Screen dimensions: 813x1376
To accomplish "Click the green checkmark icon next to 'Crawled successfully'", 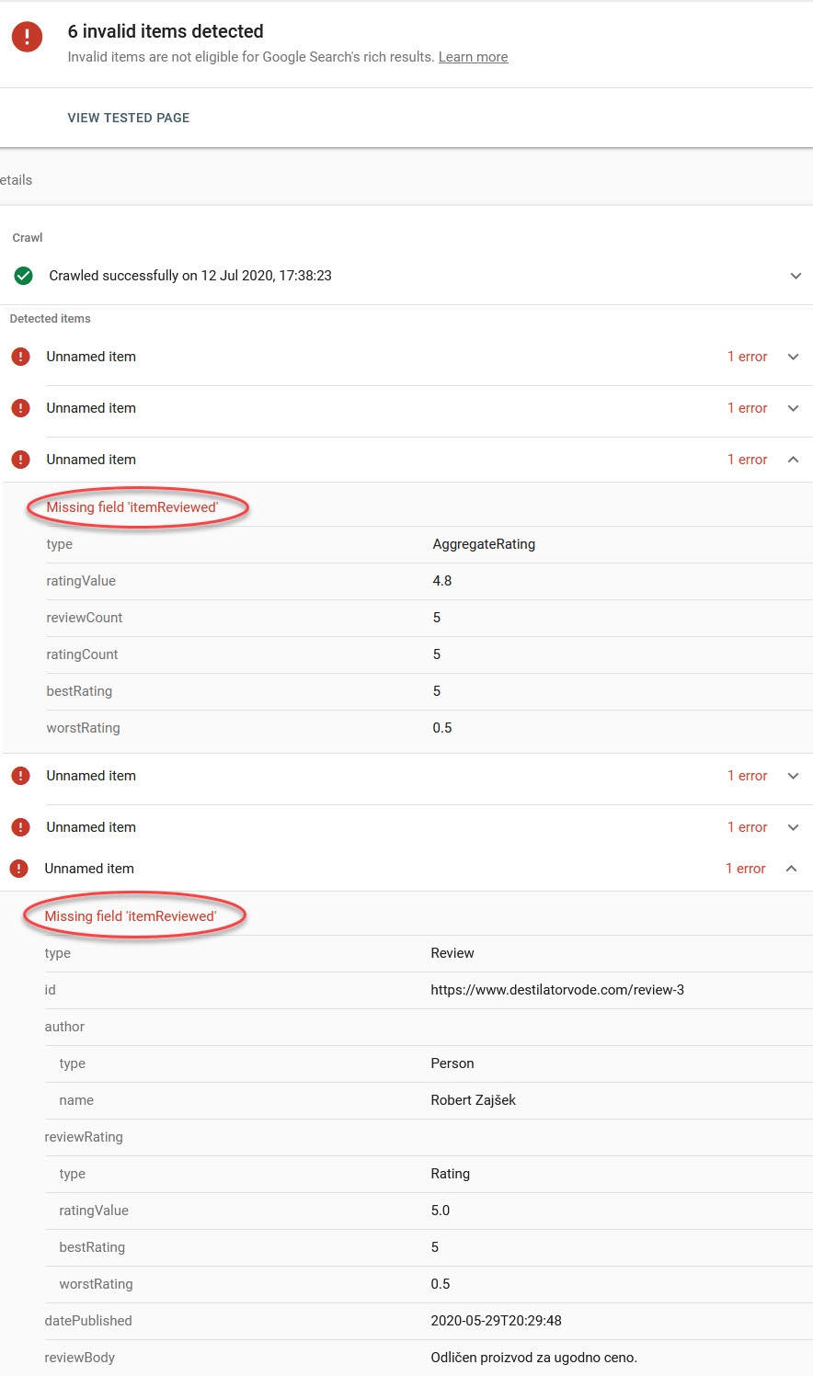I will pyautogui.click(x=24, y=276).
